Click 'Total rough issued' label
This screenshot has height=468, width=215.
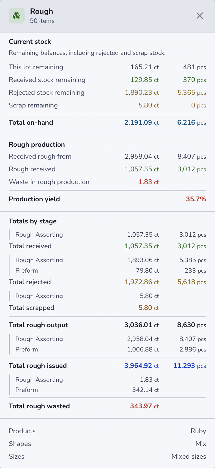(x=38, y=366)
